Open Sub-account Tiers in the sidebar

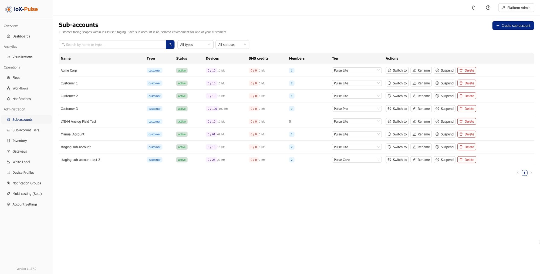coord(26,130)
